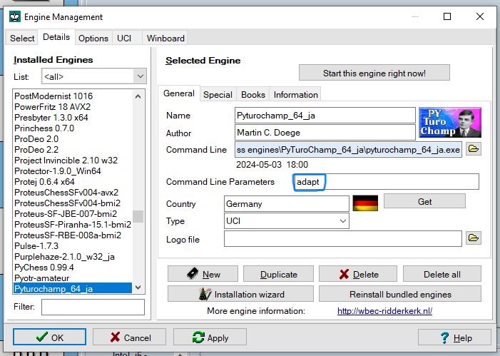500x356 pixels.
Task: Click engine list scrollbar down arrow
Action: tap(138, 287)
